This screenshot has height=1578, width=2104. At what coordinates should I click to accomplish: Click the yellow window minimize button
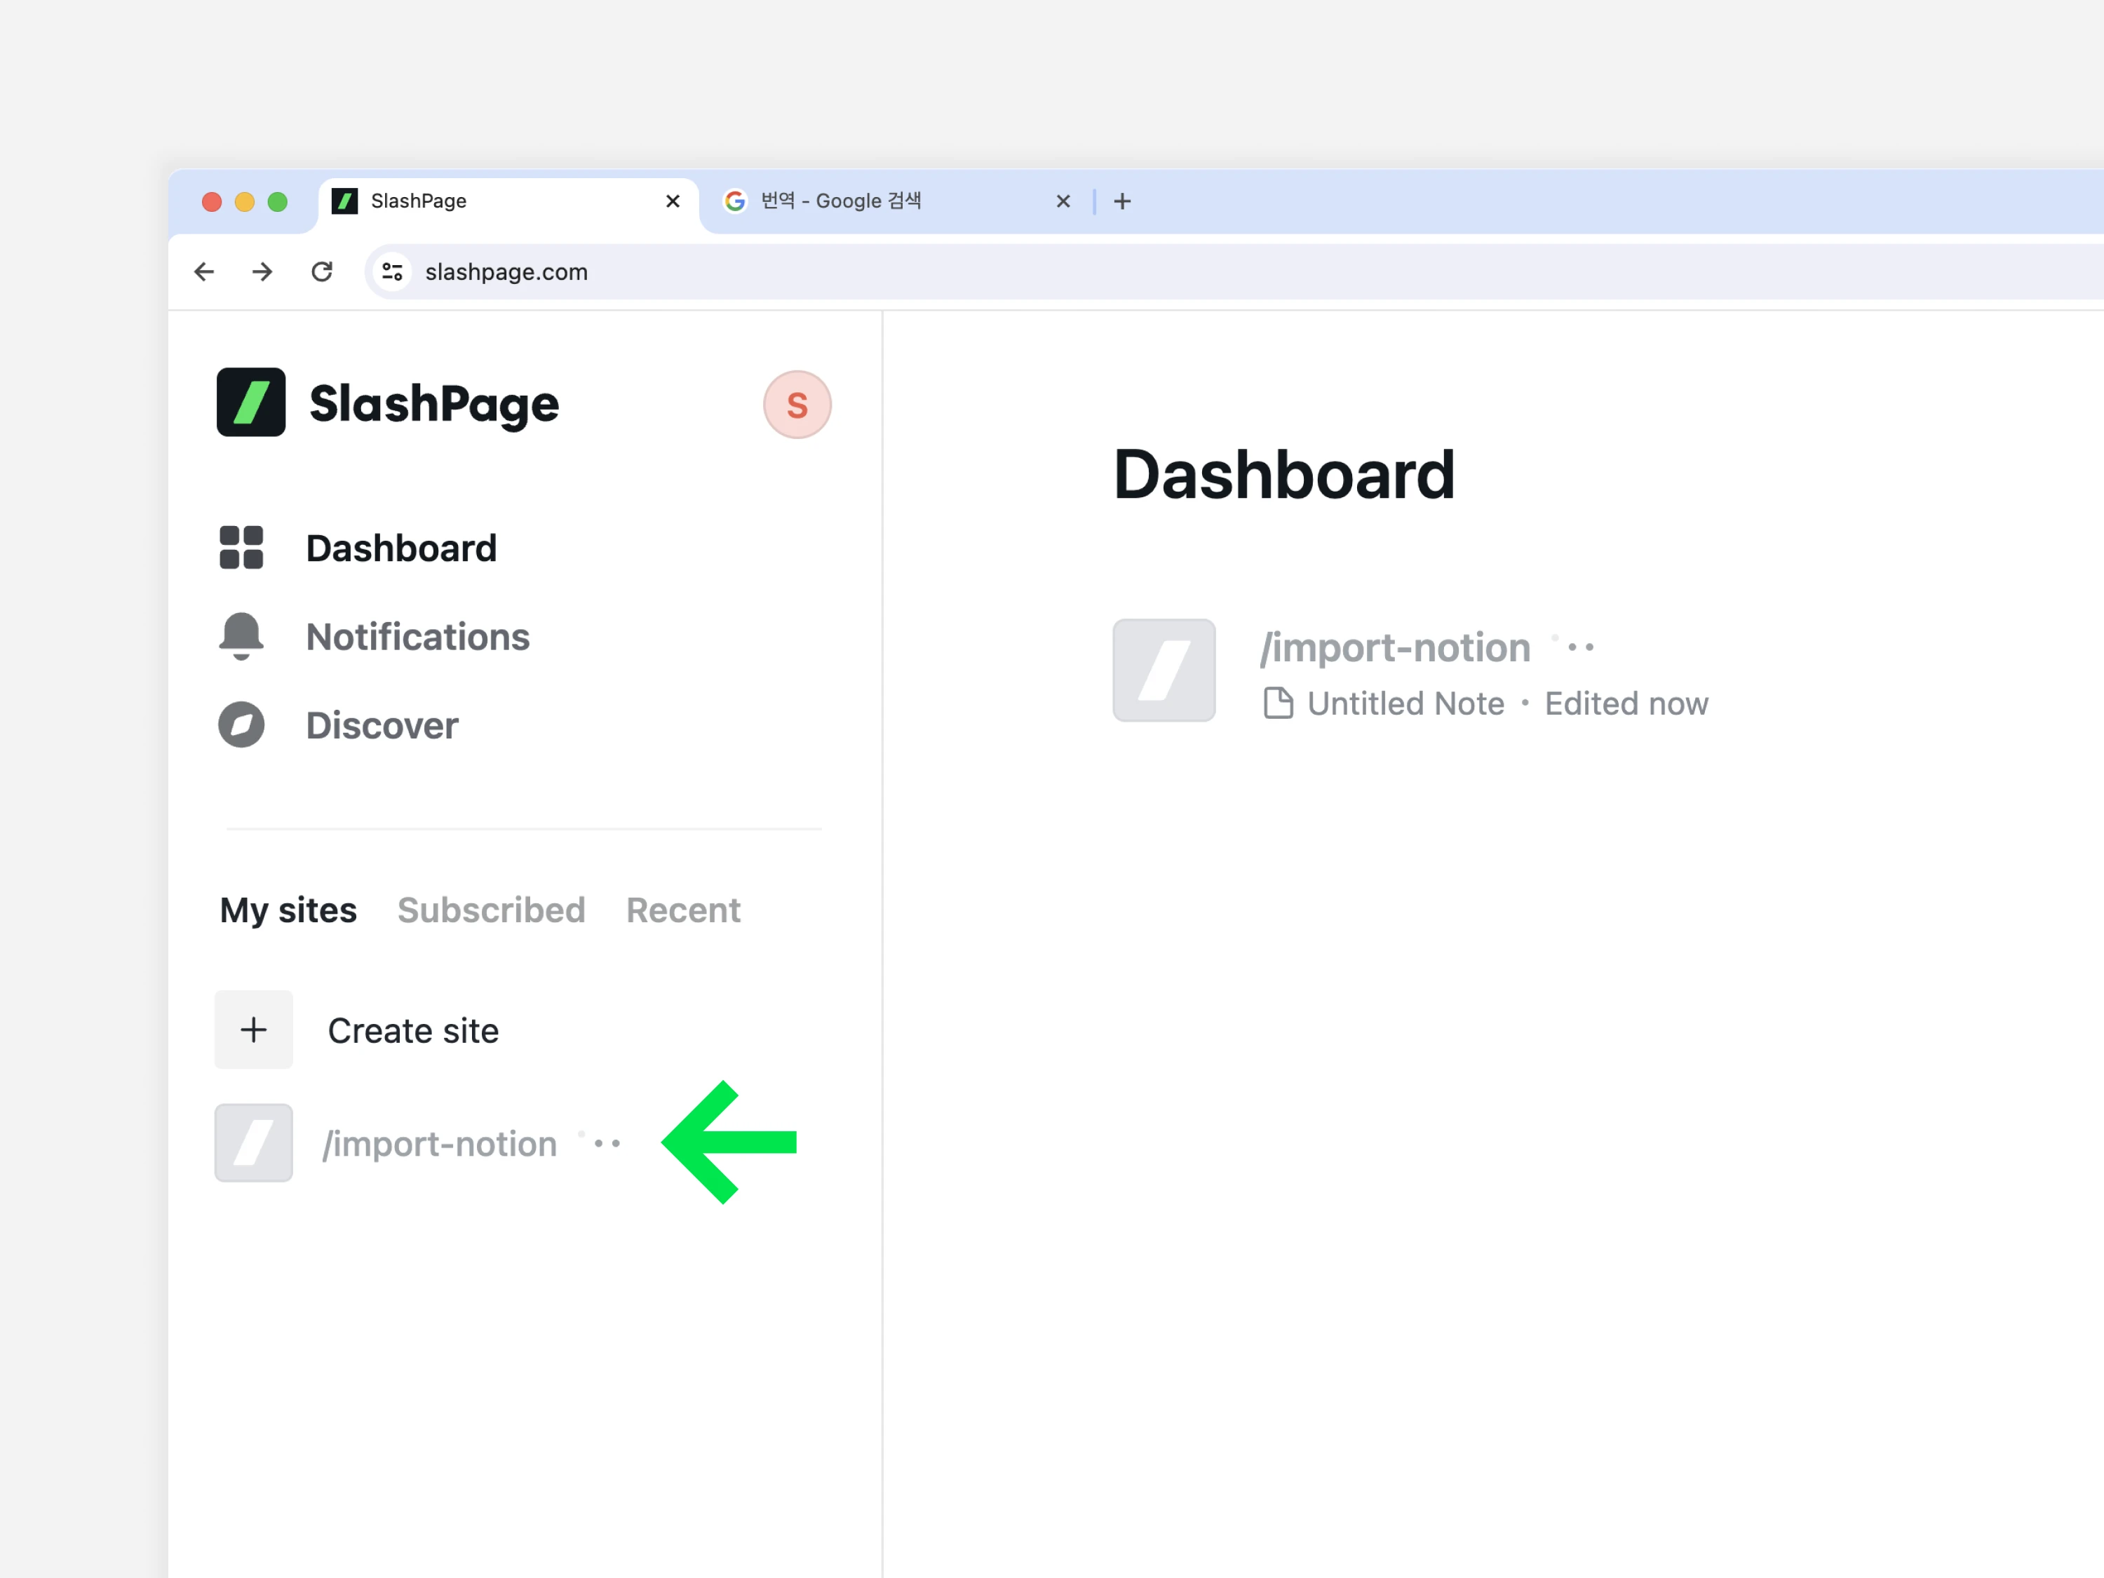[x=245, y=202]
